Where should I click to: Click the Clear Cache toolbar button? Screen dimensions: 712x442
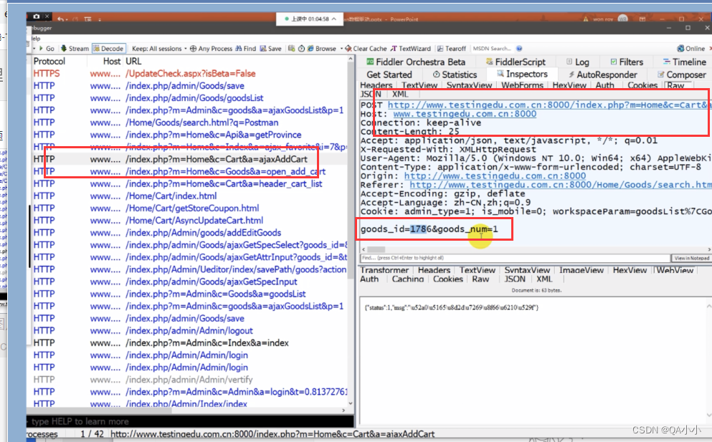tap(366, 49)
